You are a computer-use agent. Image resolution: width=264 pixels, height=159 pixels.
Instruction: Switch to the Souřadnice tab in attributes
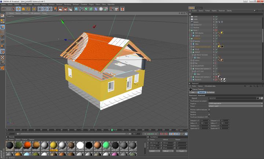coord(210,92)
